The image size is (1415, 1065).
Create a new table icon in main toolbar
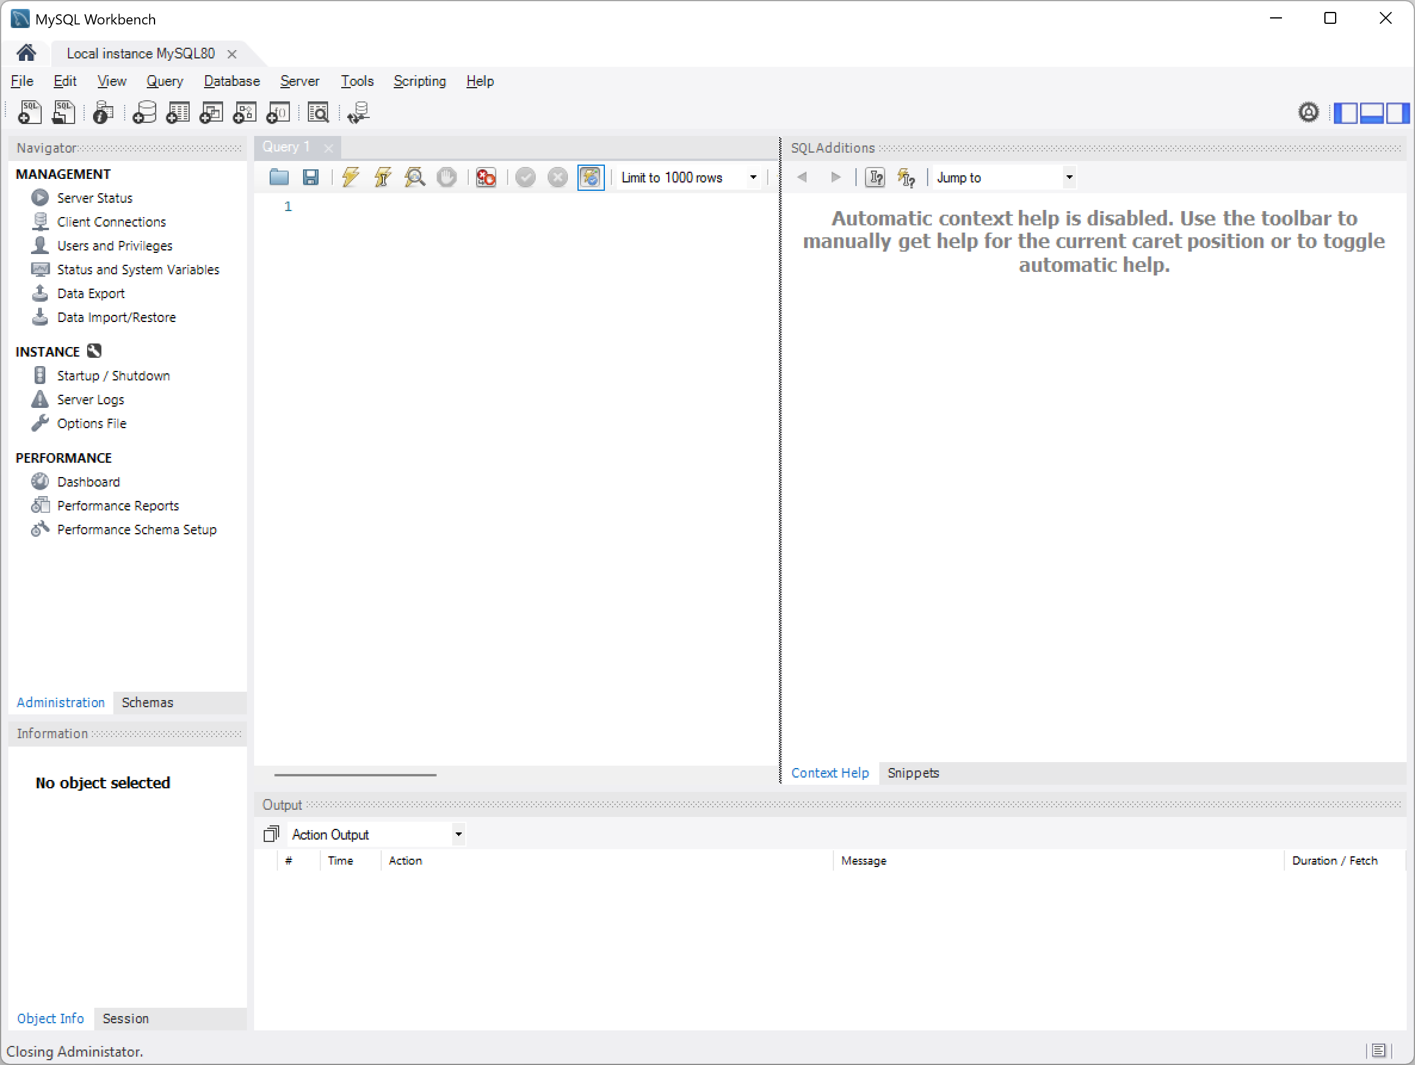coord(178,113)
